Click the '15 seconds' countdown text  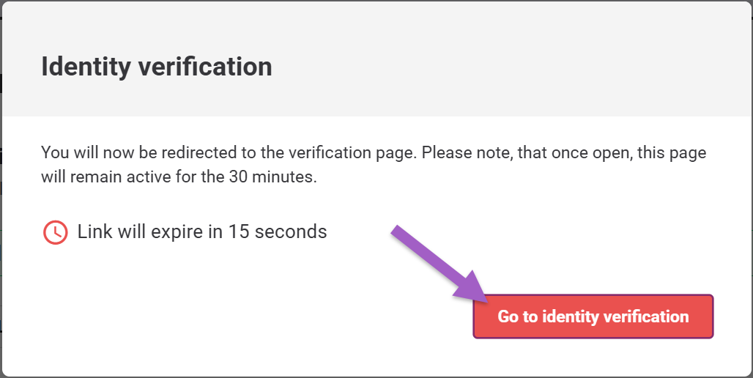[x=278, y=231]
